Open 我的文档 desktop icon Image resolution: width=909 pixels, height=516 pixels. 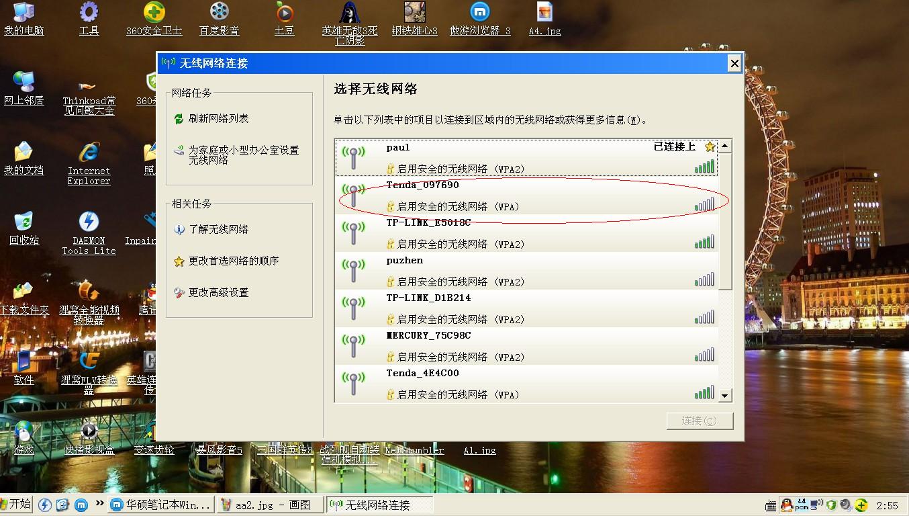23,159
